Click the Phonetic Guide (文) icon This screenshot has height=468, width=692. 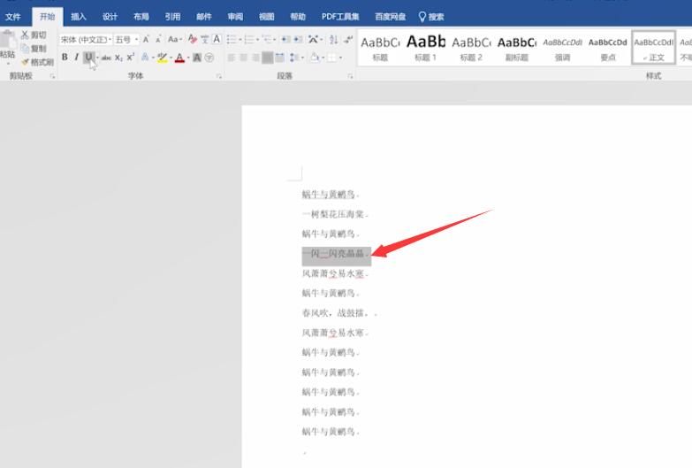(x=204, y=39)
